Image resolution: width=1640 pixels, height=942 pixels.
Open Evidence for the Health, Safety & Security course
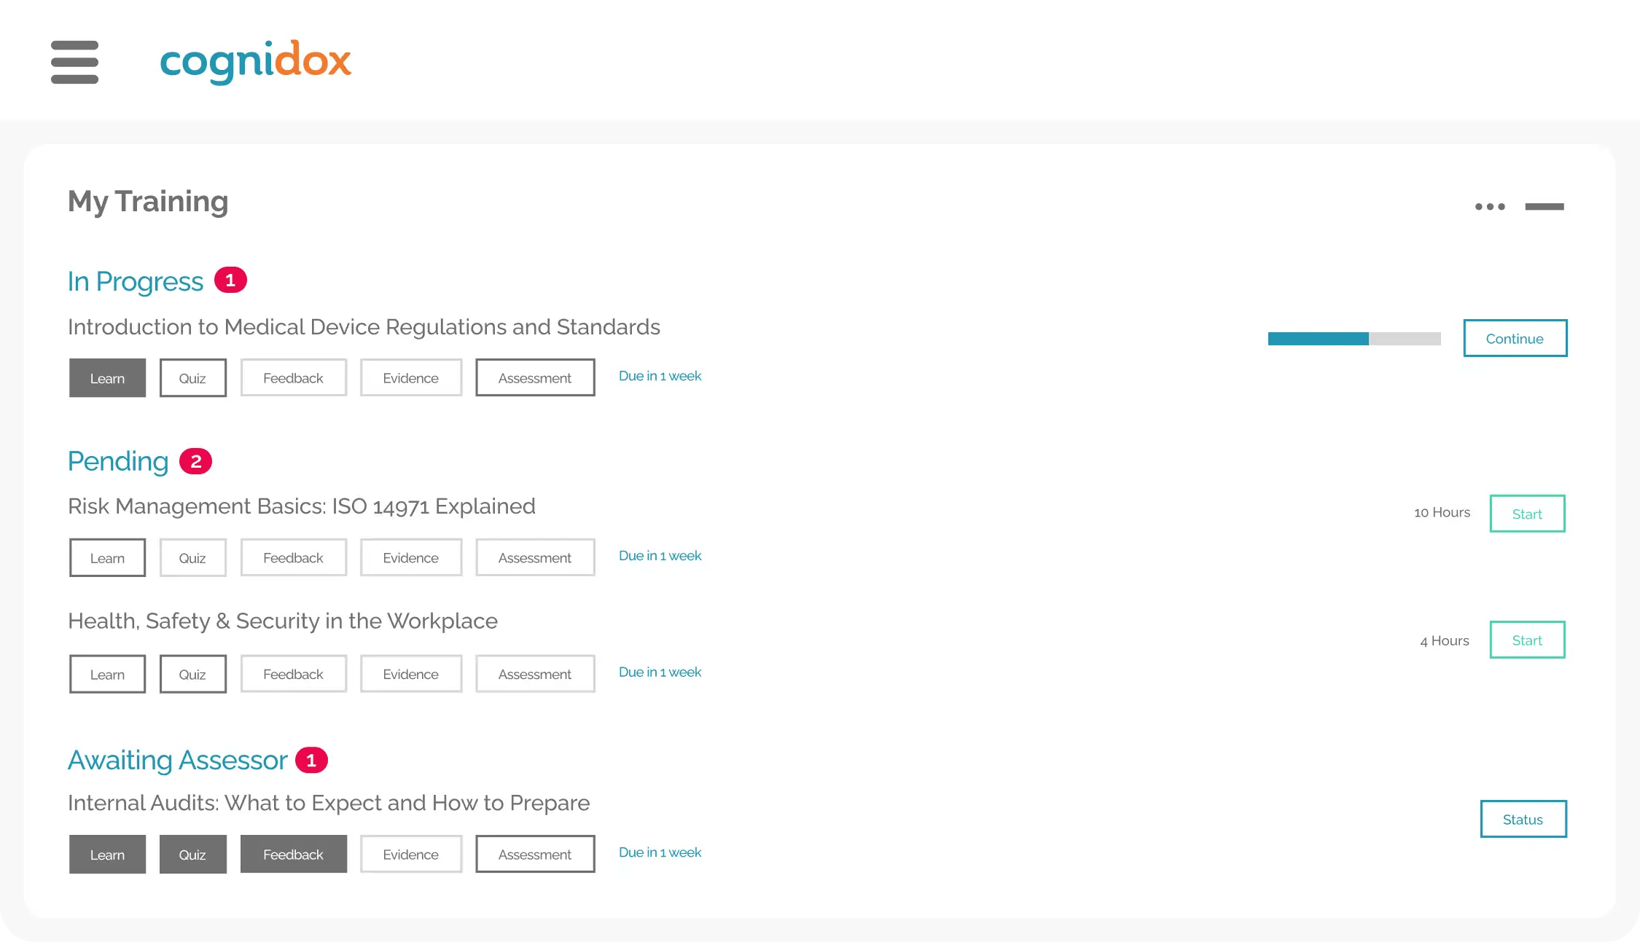pyautogui.click(x=410, y=674)
